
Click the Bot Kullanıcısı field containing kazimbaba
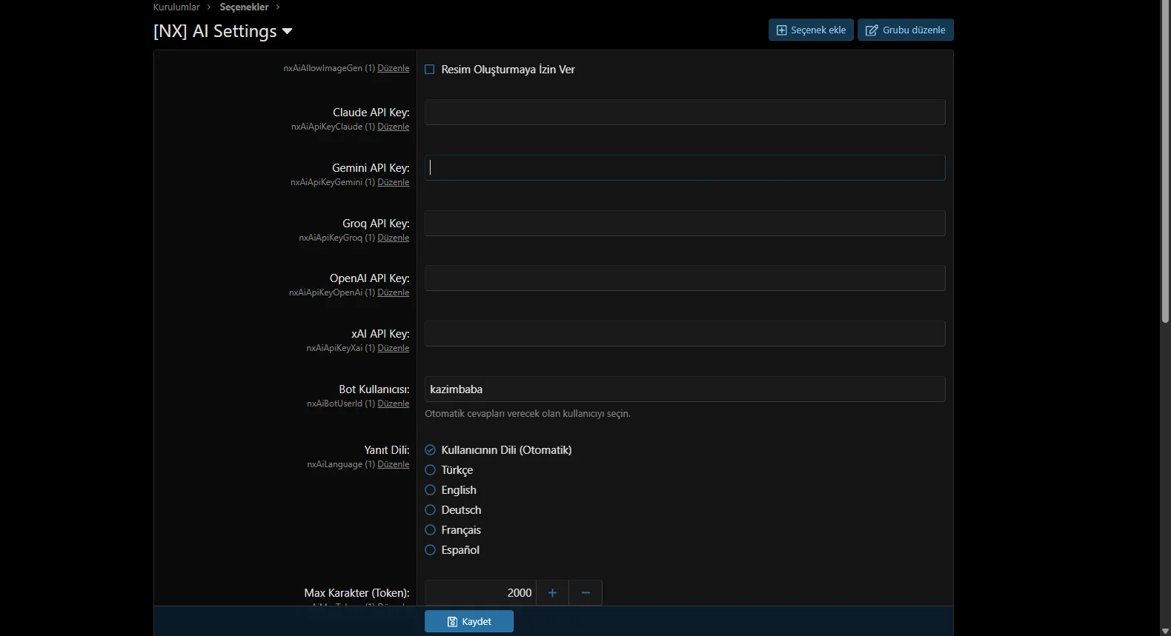point(684,389)
